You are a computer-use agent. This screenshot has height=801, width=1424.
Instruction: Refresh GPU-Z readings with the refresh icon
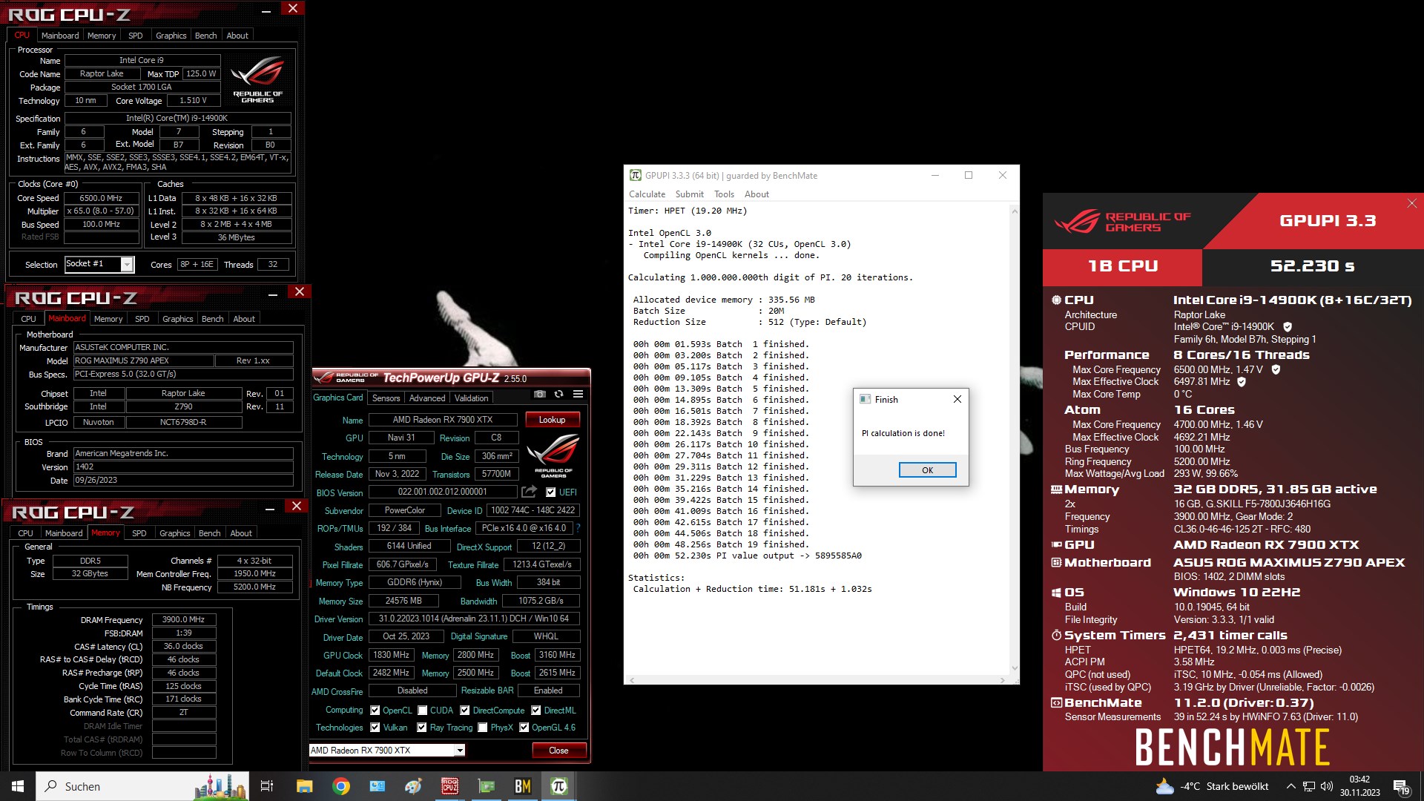pyautogui.click(x=559, y=395)
